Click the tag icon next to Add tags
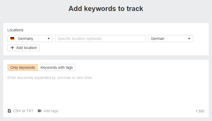 (40, 111)
